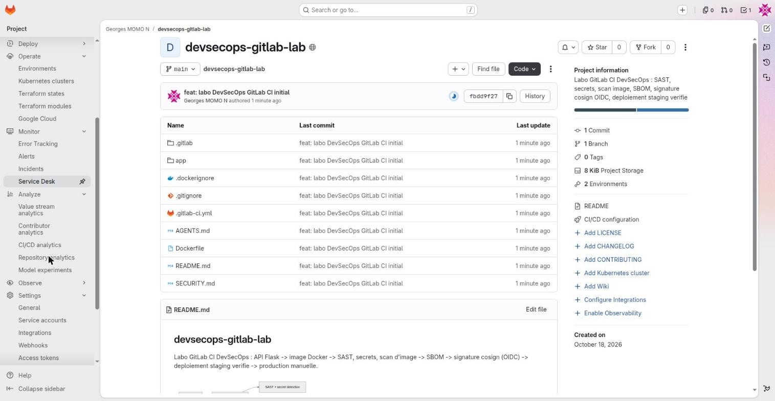Click the GitLab logo home icon
775x401 pixels.
tap(10, 10)
